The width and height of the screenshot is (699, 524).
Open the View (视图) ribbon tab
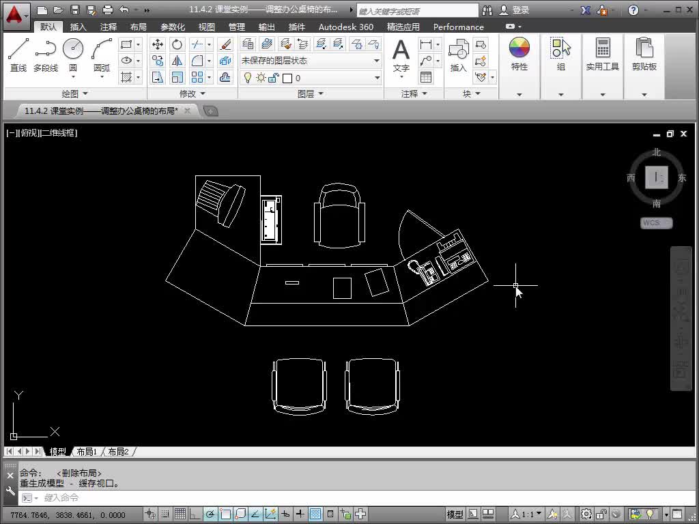[x=206, y=27]
